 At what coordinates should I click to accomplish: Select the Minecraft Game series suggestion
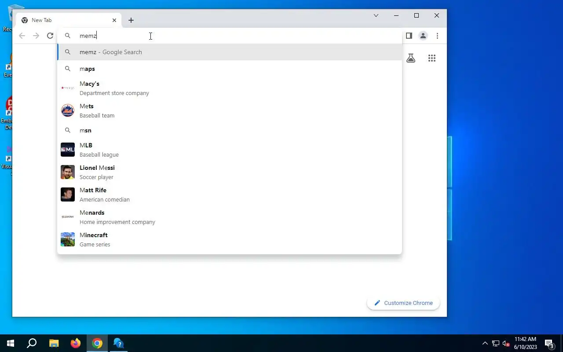tap(230, 239)
